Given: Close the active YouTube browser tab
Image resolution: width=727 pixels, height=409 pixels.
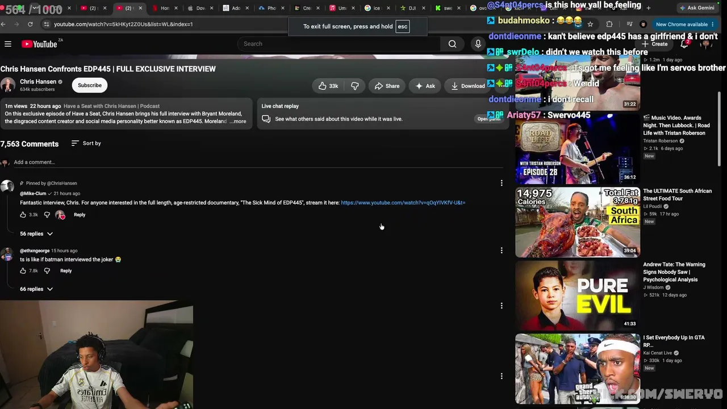Looking at the screenshot, I should 140,8.
